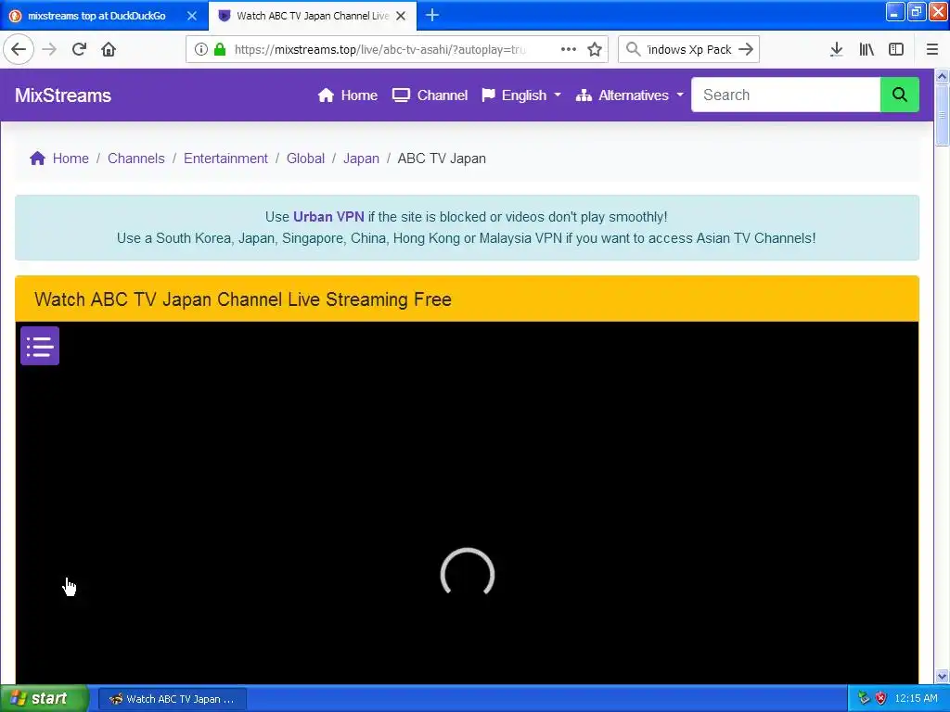This screenshot has height=712, width=950.
Task: Click MixStreams site logo
Action: [x=63, y=95]
